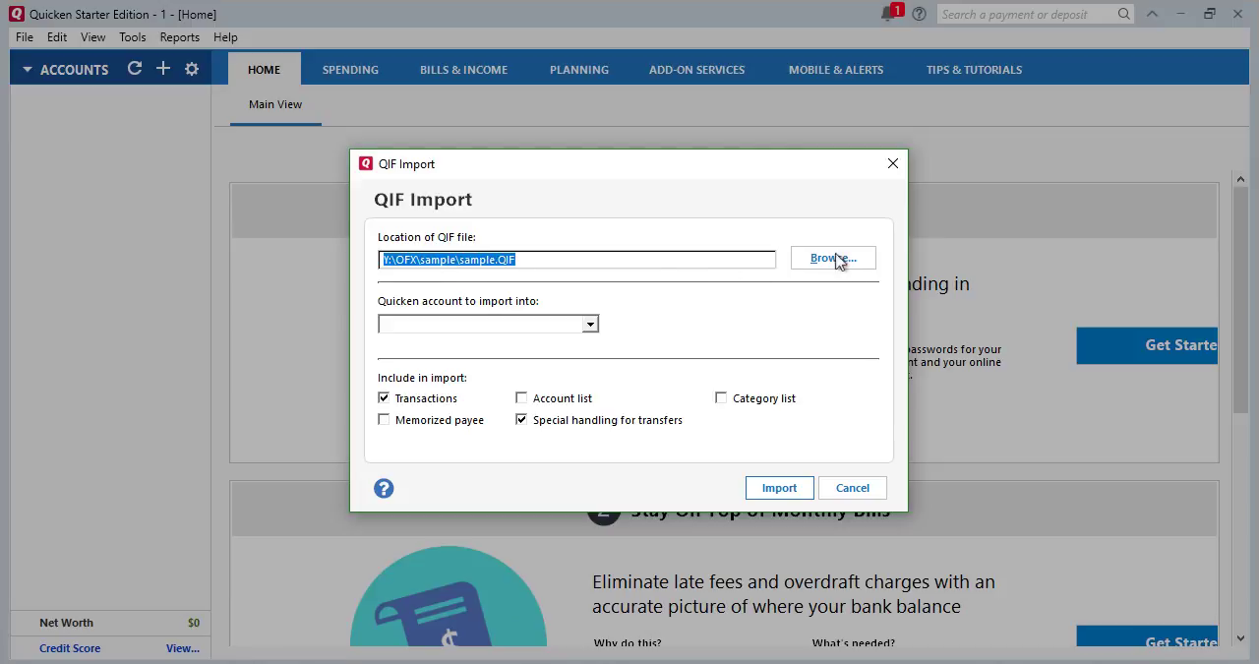
Task: Click the search magnifier icon
Action: 1124,14
